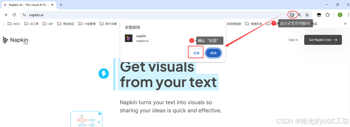The height and width of the screenshot is (127, 350).
Task: Open the AI工具 bookmark folder
Action: [31, 24]
